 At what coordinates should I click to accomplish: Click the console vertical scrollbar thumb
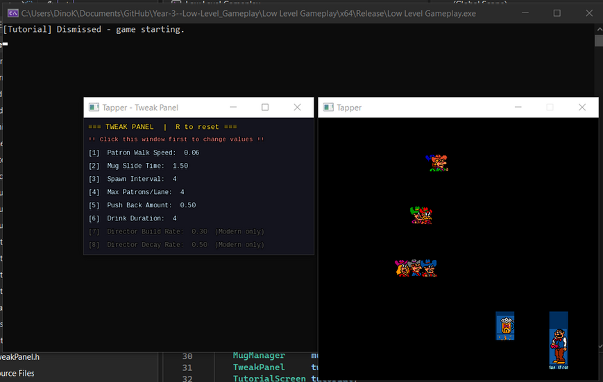(599, 41)
